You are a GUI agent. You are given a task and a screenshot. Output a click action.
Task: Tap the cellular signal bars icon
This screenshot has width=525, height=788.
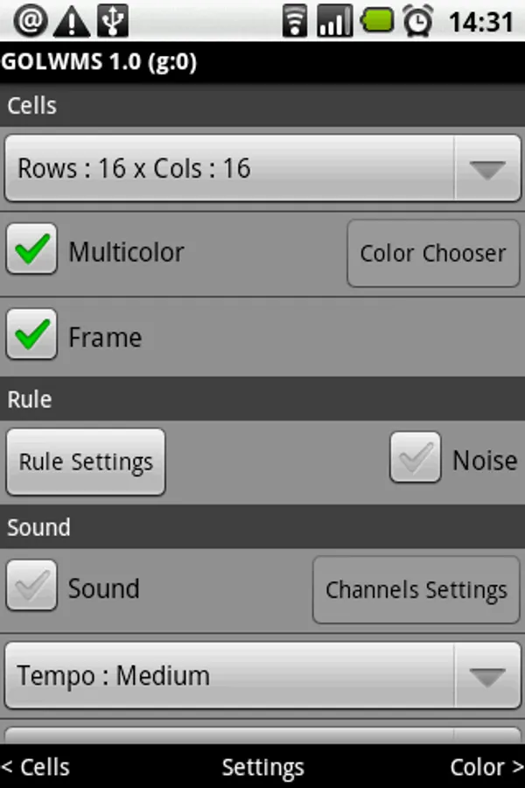[x=335, y=21]
